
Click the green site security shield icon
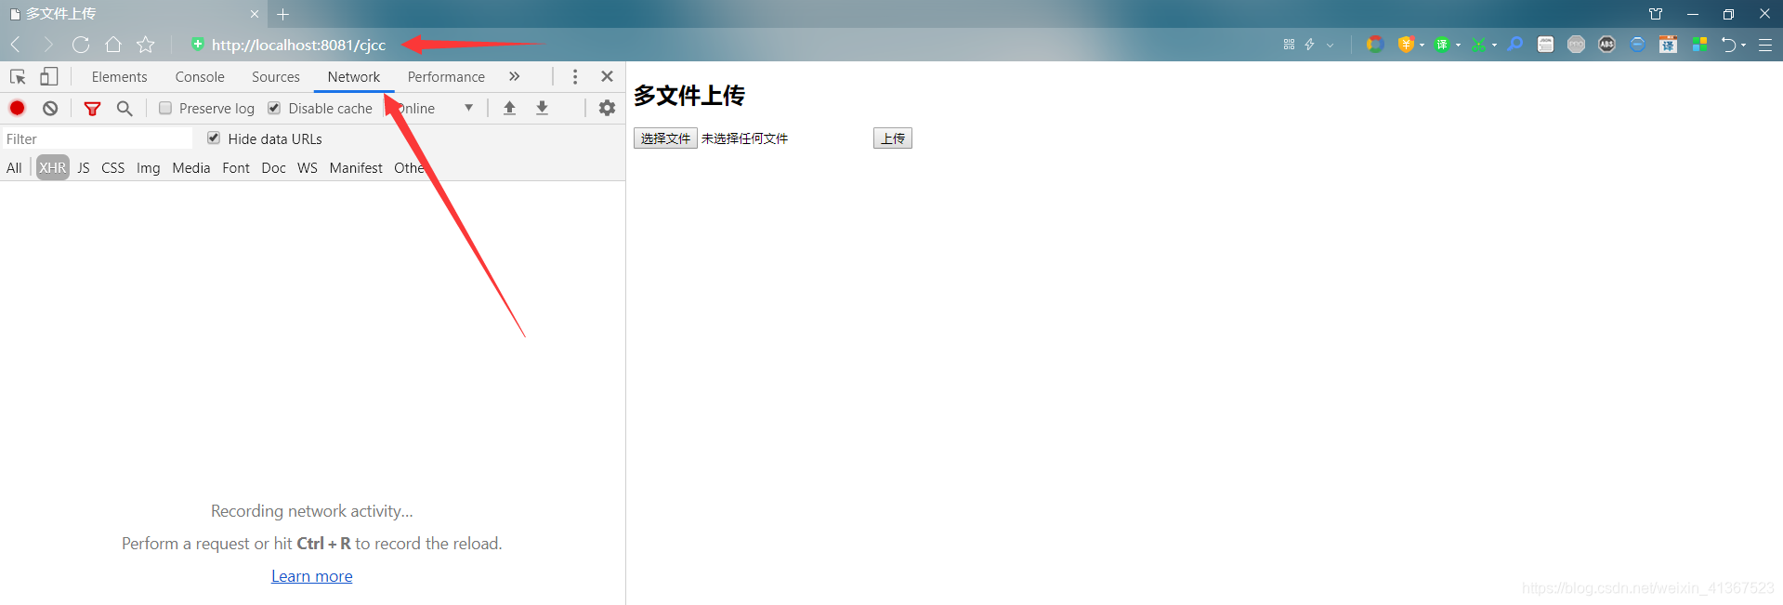[x=197, y=44]
